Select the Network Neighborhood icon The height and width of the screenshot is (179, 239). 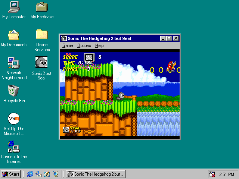pos(14,68)
